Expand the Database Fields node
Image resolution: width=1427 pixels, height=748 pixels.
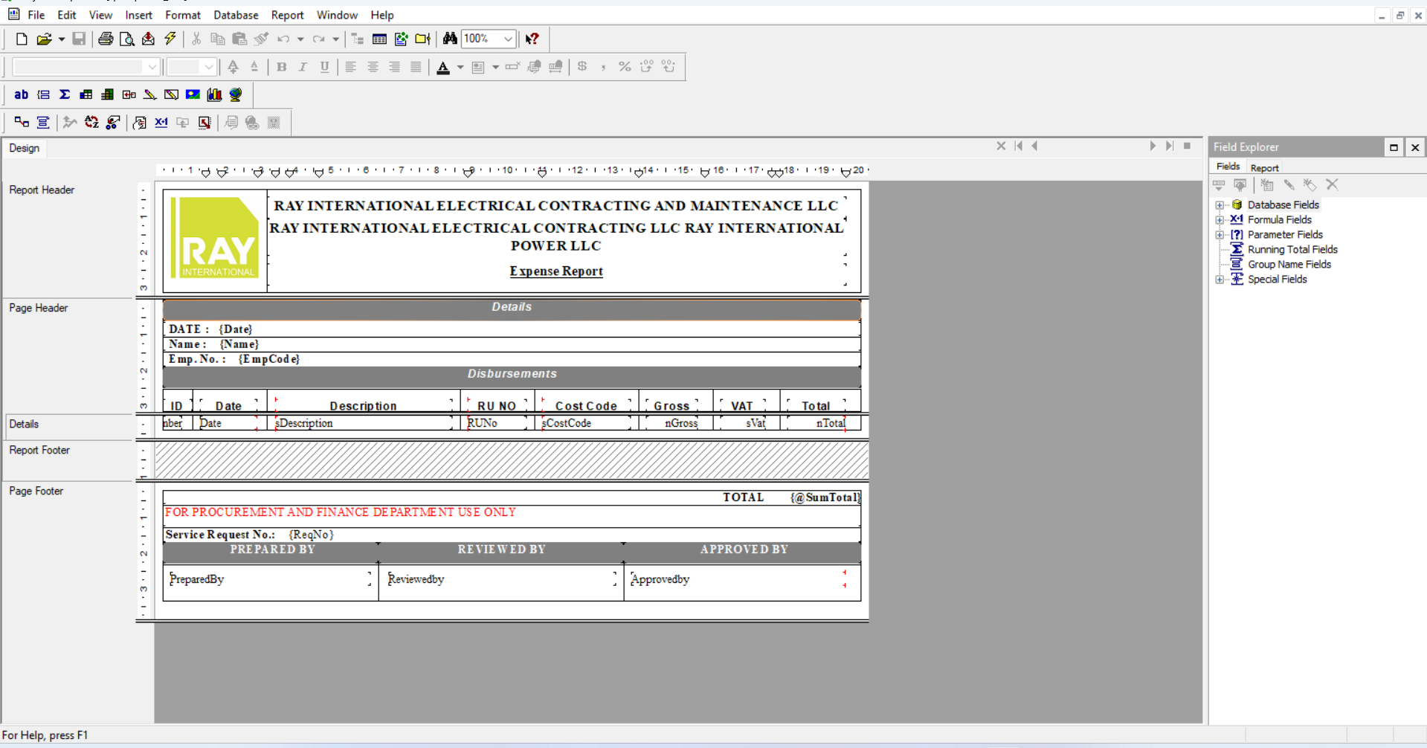point(1220,205)
